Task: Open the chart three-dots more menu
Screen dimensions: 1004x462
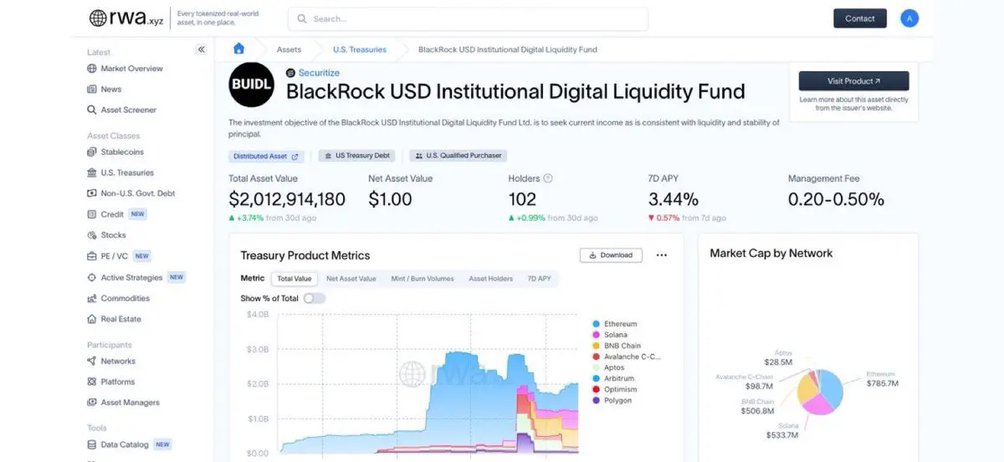Action: [x=662, y=255]
